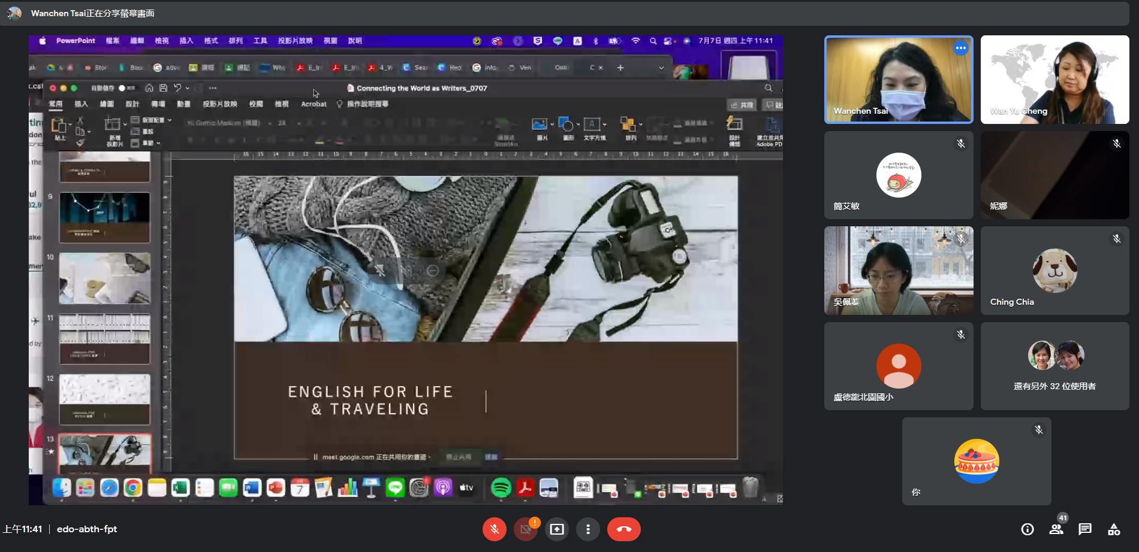
Task: Open the Meet chat panel
Action: pyautogui.click(x=1085, y=529)
